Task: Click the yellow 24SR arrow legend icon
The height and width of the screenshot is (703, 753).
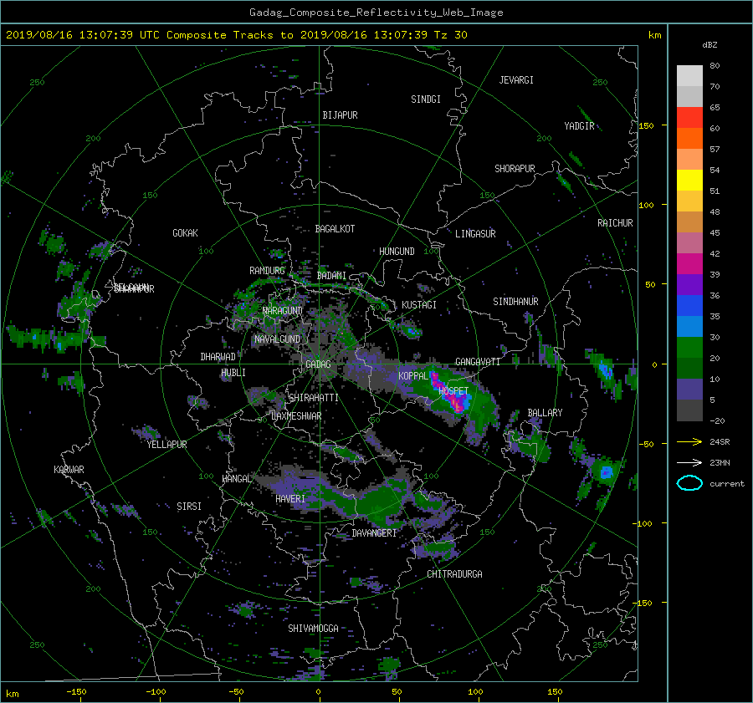Action: tap(689, 441)
